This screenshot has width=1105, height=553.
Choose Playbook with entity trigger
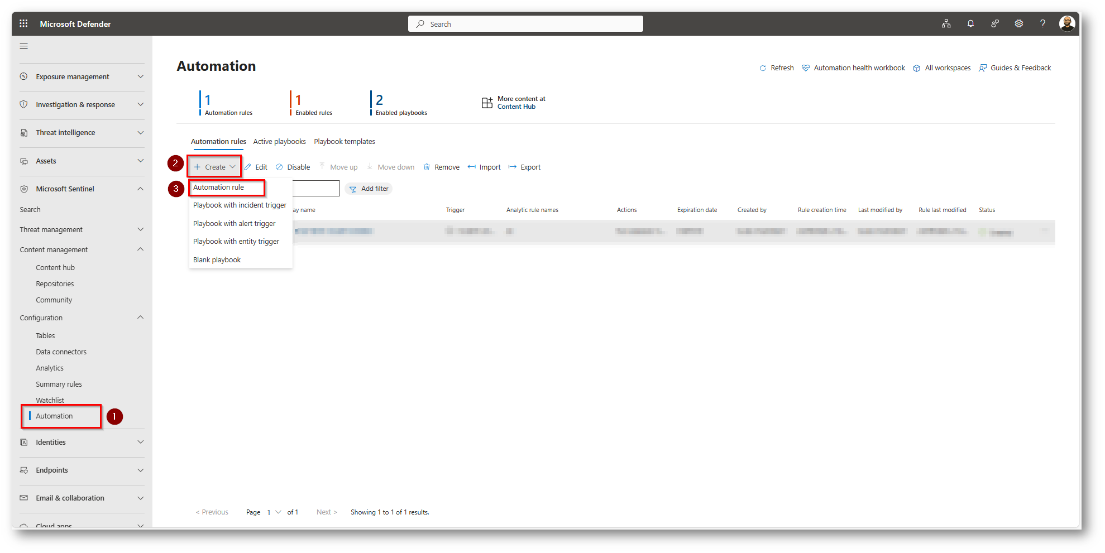236,242
